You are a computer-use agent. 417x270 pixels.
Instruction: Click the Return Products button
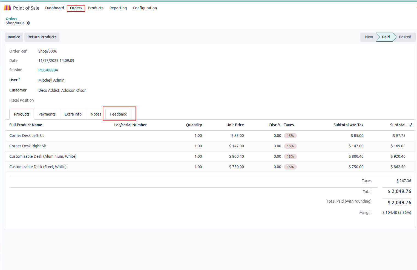pos(42,37)
